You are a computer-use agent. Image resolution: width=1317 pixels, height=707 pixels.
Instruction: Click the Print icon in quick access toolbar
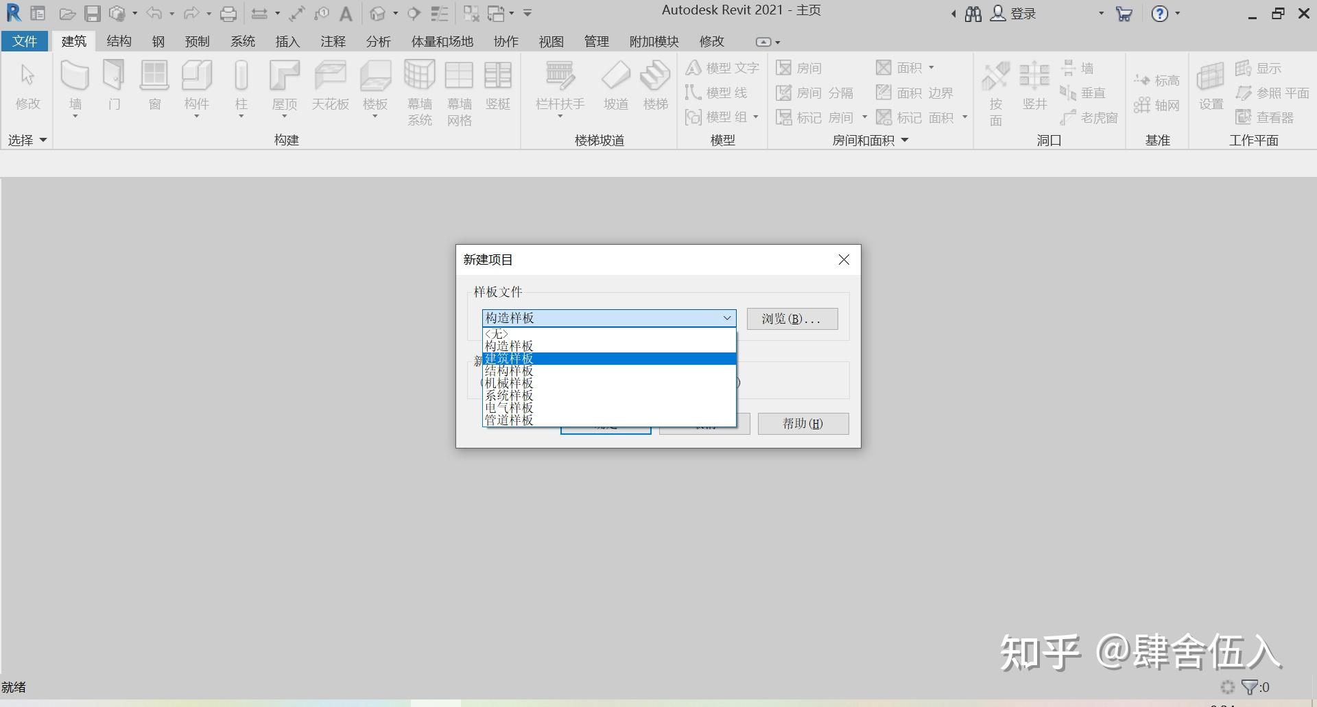[x=228, y=14]
